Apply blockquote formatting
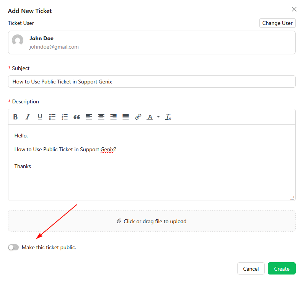The height and width of the screenshot is (281, 303). pyautogui.click(x=77, y=117)
